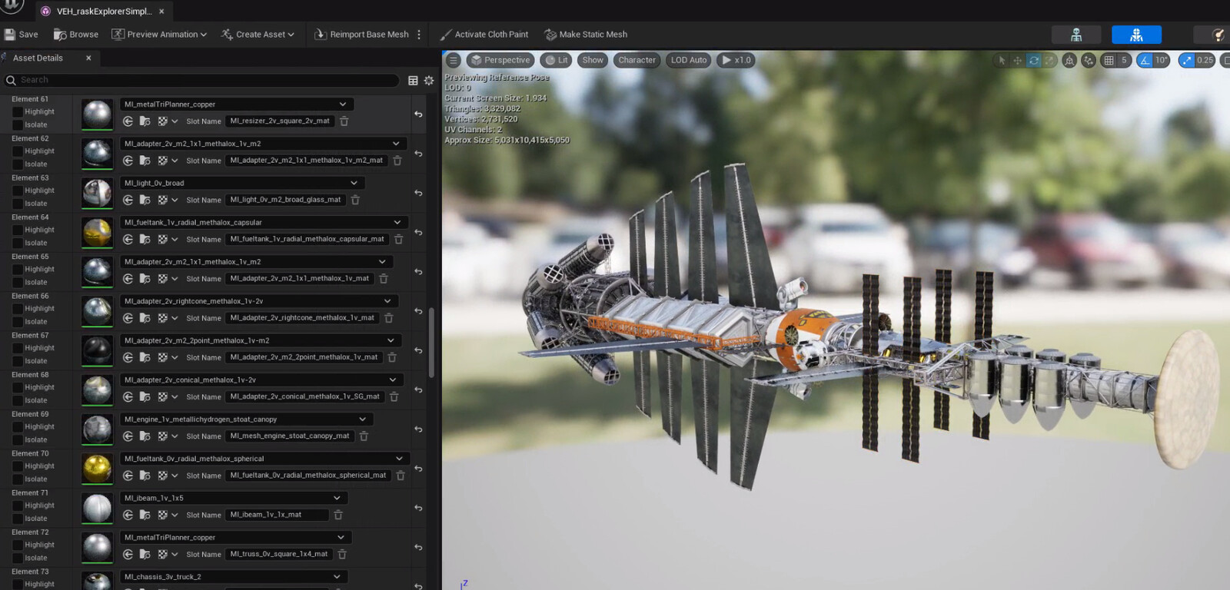Delete material slot for Element 62
Viewport: 1230px width, 590px height.
(x=397, y=161)
